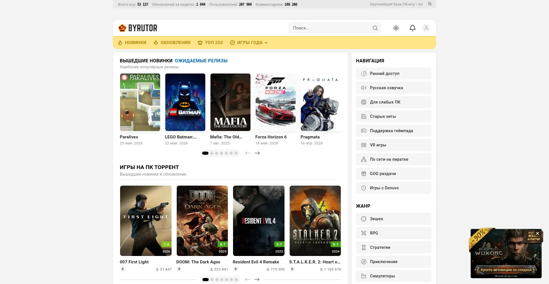Toggle light/dark theme sun icon

tap(396, 28)
